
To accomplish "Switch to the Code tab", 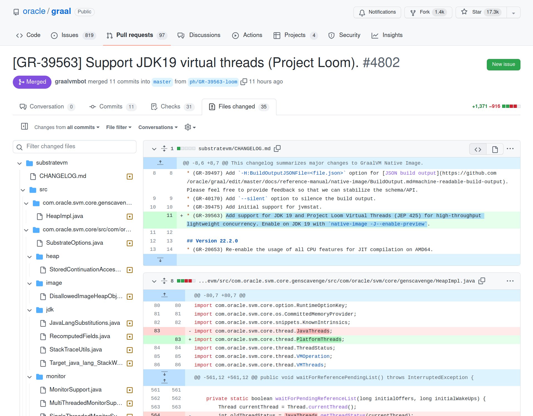I will coord(28,35).
